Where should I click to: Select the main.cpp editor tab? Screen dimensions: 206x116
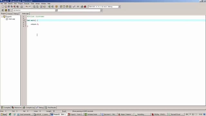pyautogui.click(x=25, y=14)
